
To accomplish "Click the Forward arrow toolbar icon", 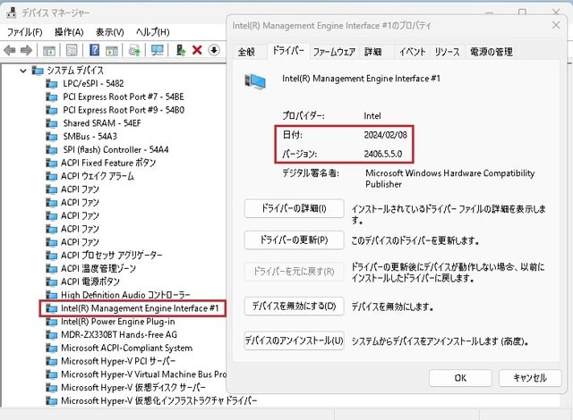I will (26, 50).
